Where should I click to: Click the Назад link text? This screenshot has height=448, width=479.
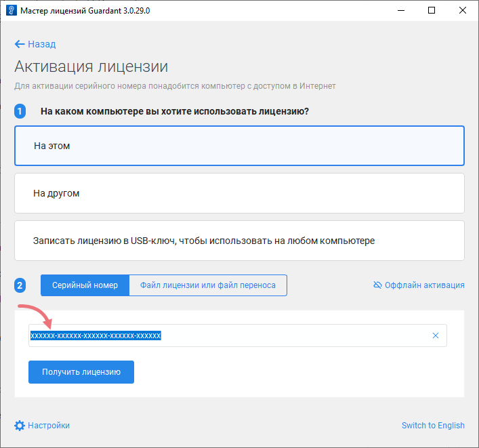point(42,44)
